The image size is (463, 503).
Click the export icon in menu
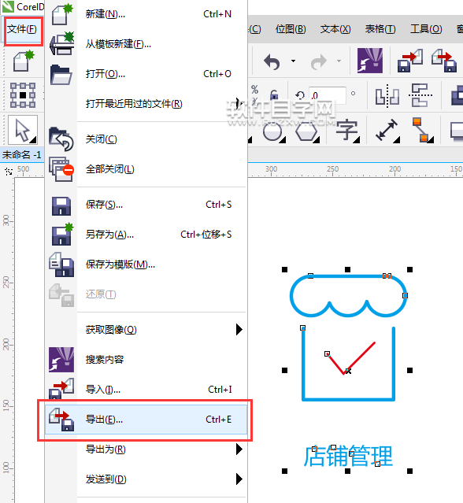click(61, 420)
